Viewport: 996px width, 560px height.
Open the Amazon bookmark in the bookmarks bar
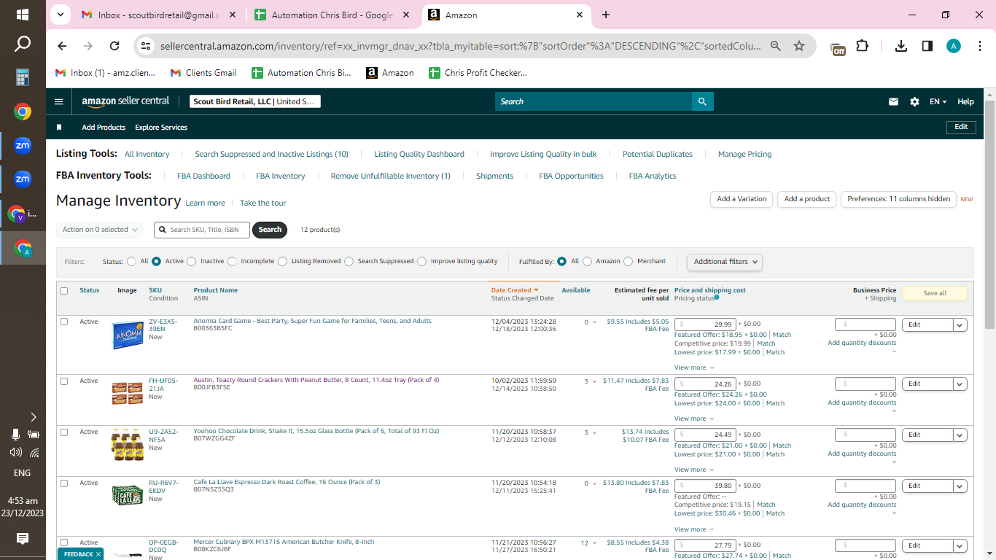[x=390, y=73]
